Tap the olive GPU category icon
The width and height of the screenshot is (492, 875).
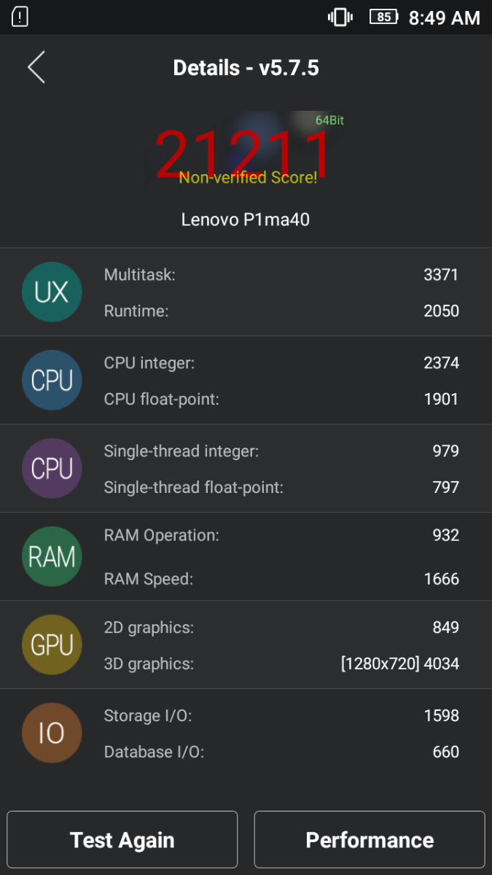pyautogui.click(x=52, y=645)
